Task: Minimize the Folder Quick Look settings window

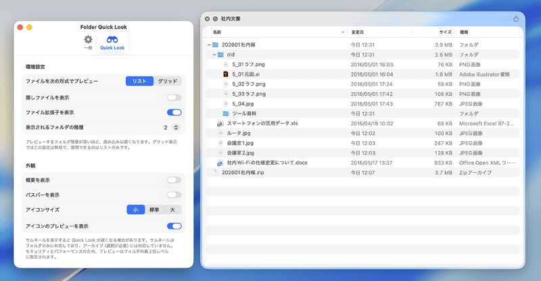Action: [29, 27]
